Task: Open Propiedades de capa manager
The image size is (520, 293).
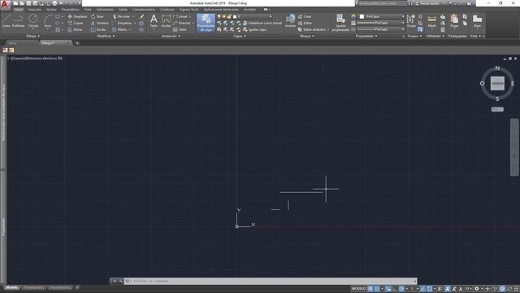Action: coord(206,23)
